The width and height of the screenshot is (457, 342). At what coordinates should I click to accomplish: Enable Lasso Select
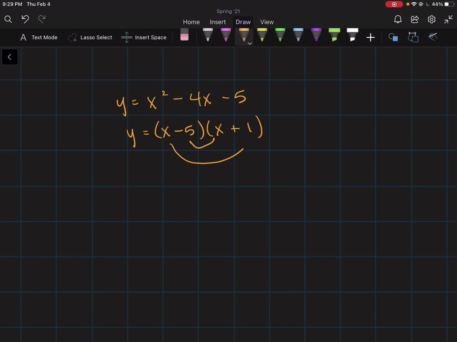(90, 37)
